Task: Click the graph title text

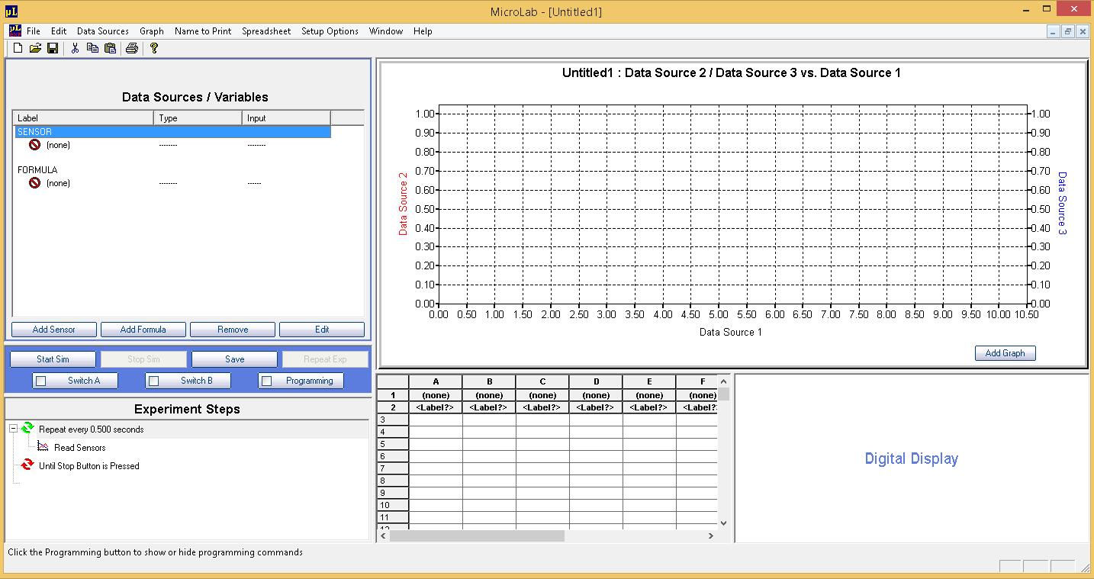Action: 732,73
